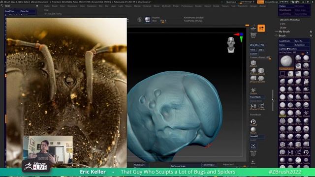315x177 pixels.
Task: Click the XTractor icon beside canvas
Action: (x=253, y=106)
